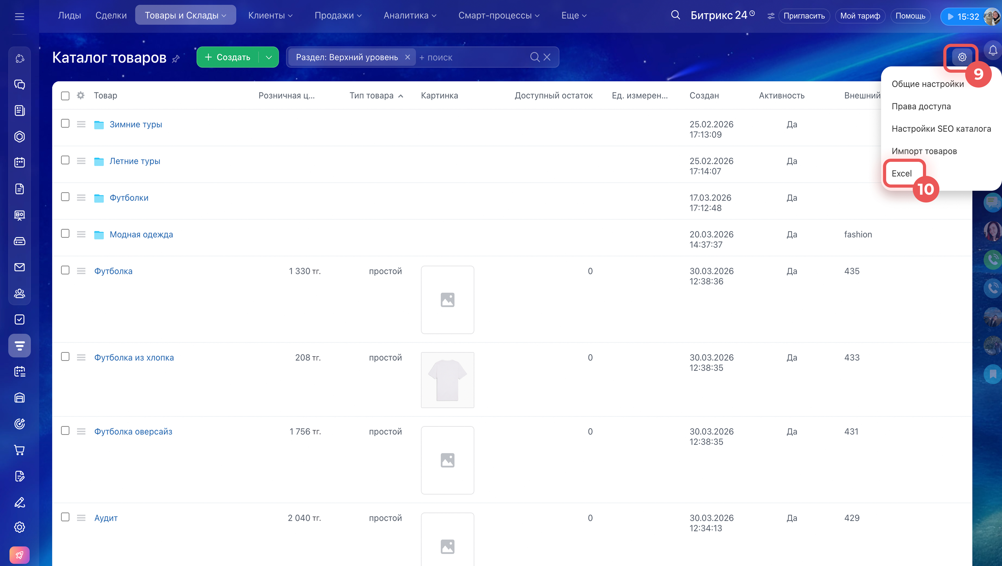
Task: Open table column settings gear in the header row
Action: point(81,95)
